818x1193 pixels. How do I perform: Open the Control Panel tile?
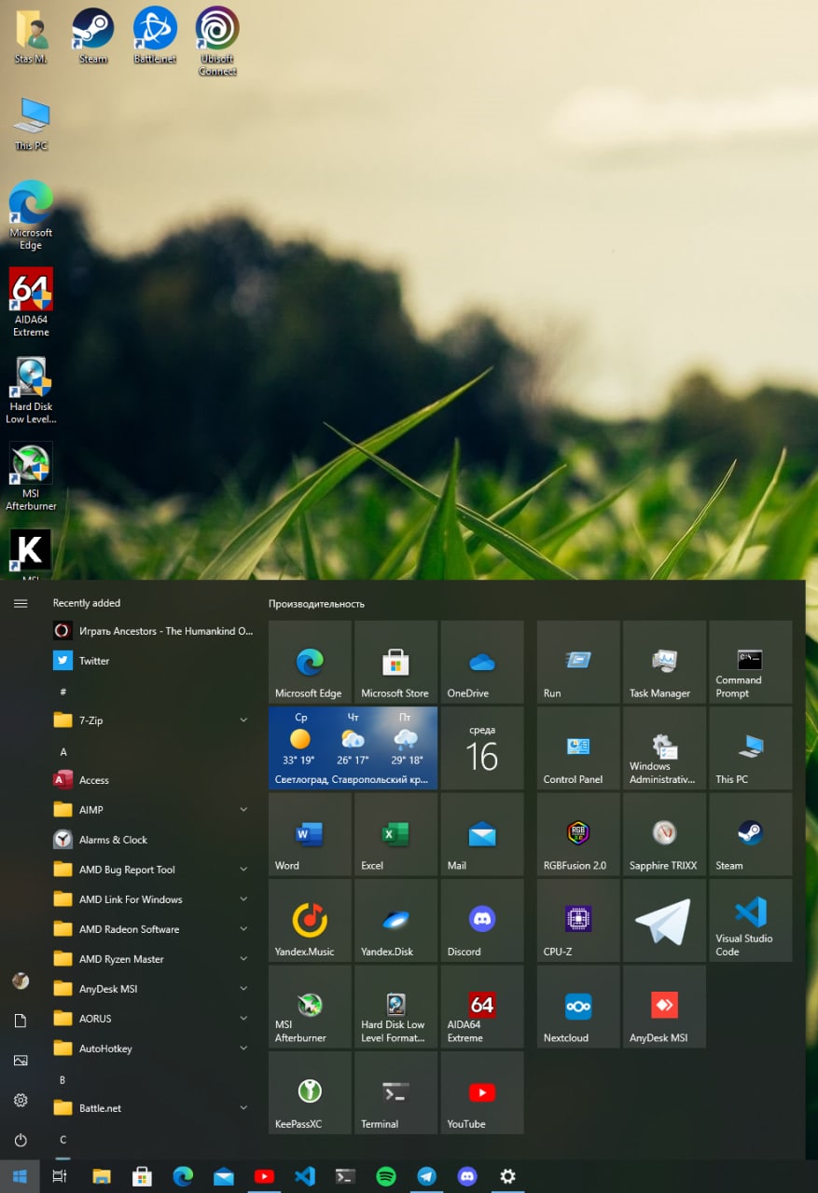click(x=578, y=747)
